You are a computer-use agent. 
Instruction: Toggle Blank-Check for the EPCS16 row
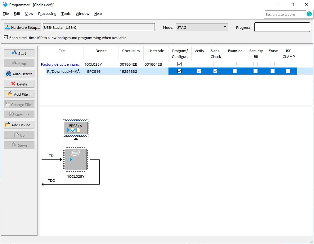coord(215,71)
